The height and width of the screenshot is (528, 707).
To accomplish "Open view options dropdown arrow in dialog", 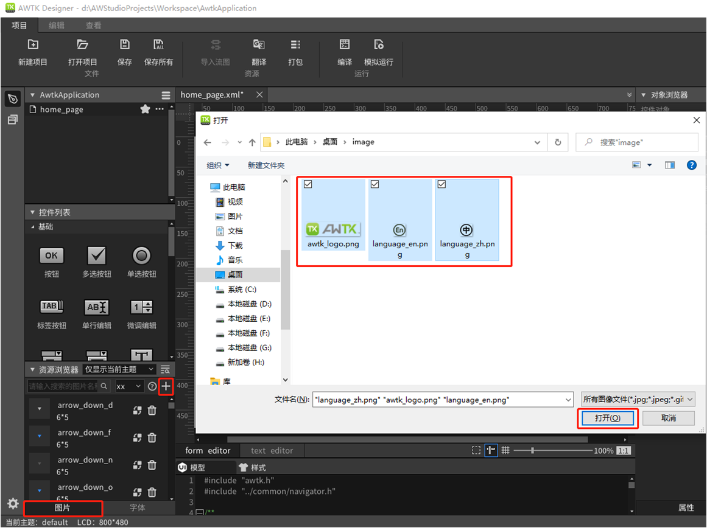I will tap(649, 165).
